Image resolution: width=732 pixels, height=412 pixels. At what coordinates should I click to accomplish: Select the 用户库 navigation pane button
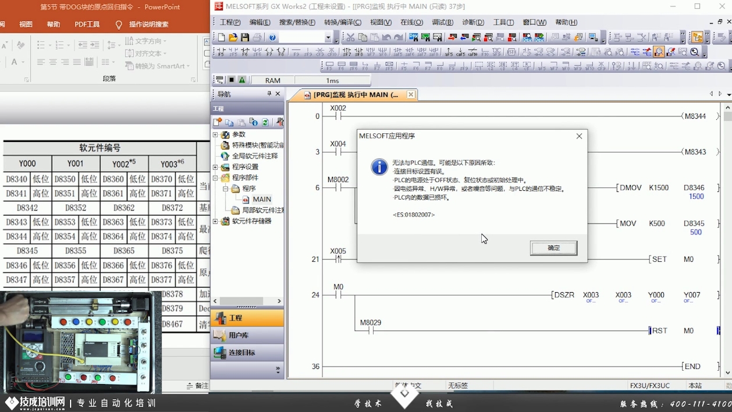pyautogui.click(x=247, y=335)
